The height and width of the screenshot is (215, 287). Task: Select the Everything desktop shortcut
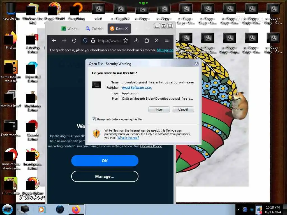tap(77, 11)
